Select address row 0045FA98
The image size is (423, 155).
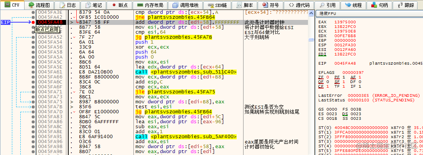click(x=50, y=146)
